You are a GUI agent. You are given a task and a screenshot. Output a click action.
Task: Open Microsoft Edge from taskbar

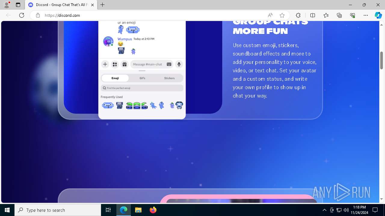124,210
